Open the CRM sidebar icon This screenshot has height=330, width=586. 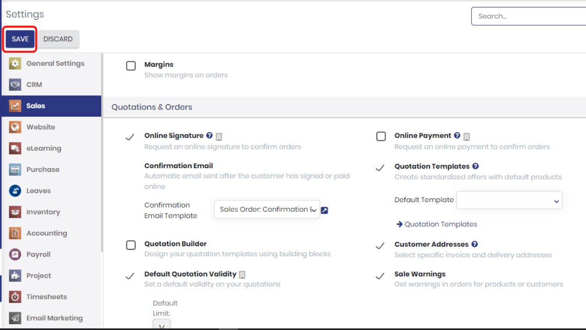pyautogui.click(x=15, y=85)
